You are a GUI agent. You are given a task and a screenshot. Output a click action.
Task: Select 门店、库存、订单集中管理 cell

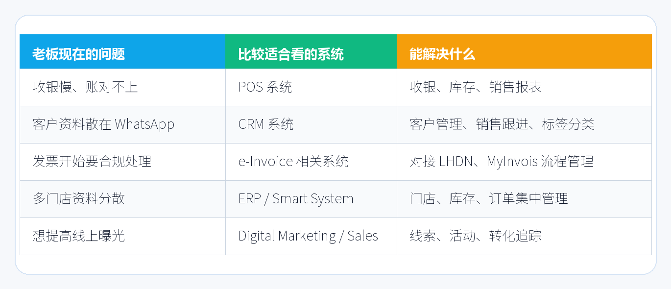(524, 199)
